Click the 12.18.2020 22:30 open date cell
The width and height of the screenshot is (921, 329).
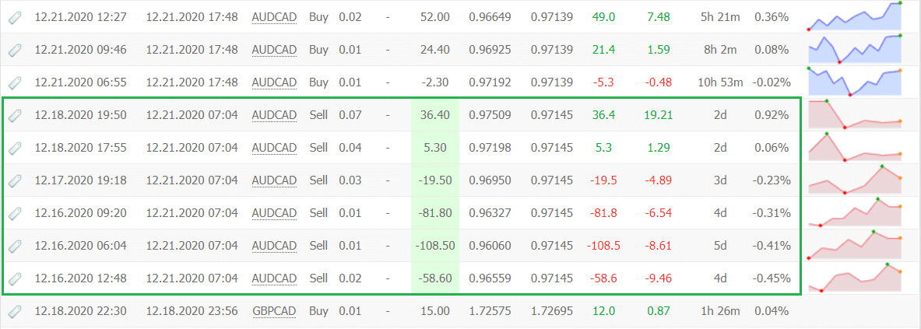click(80, 311)
